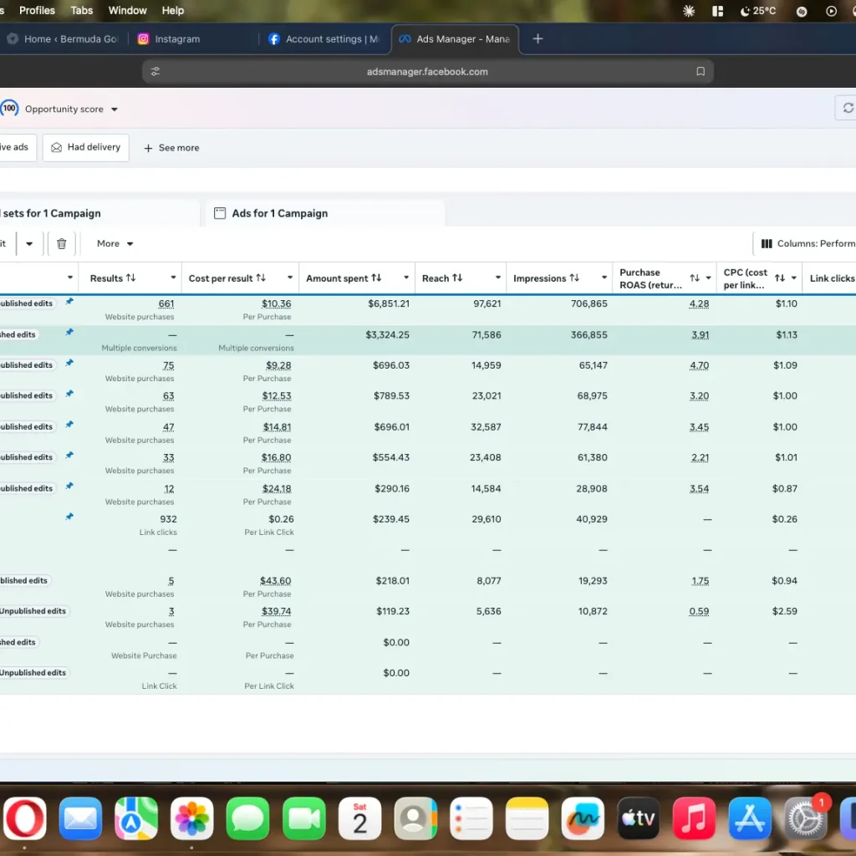856x856 pixels.
Task: Click the $10.36 cost per purchase value
Action: pos(276,303)
